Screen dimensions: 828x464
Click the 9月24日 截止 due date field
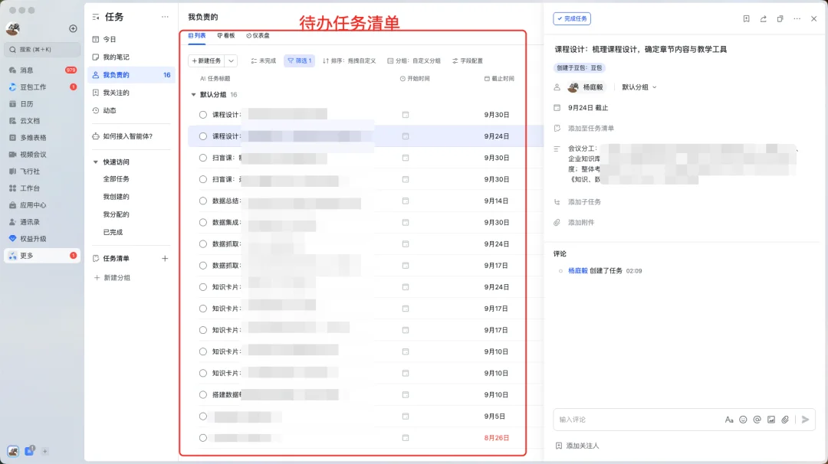coord(588,108)
